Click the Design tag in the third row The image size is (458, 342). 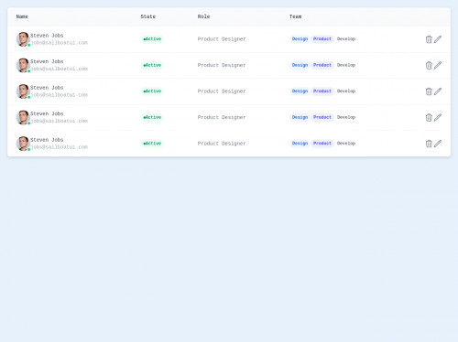click(300, 91)
